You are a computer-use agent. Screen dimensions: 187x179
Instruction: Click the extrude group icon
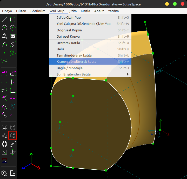4,127
